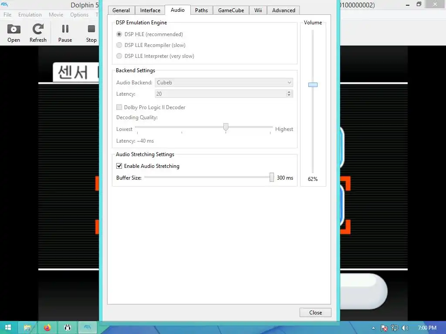Switch to the General tab

click(x=121, y=10)
